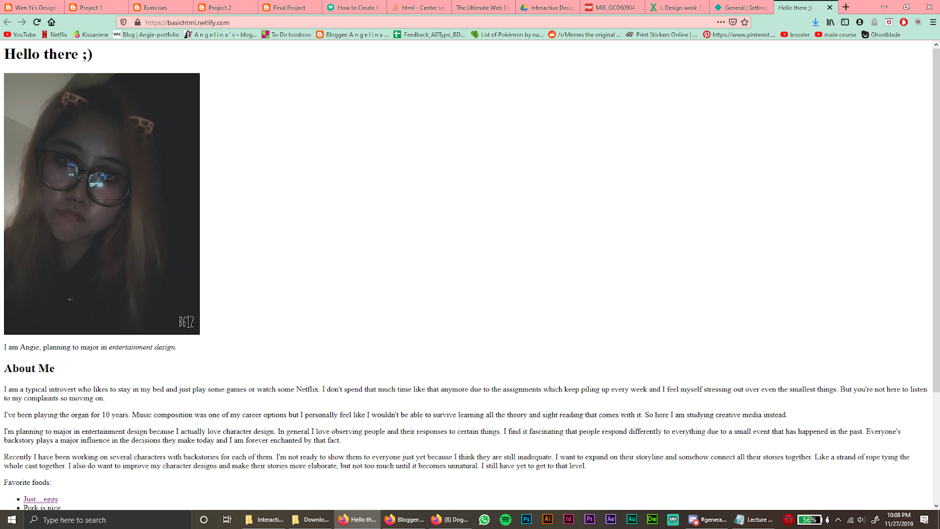Image resolution: width=940 pixels, height=529 pixels.
Task: Open Task View on the taskbar
Action: click(x=227, y=520)
